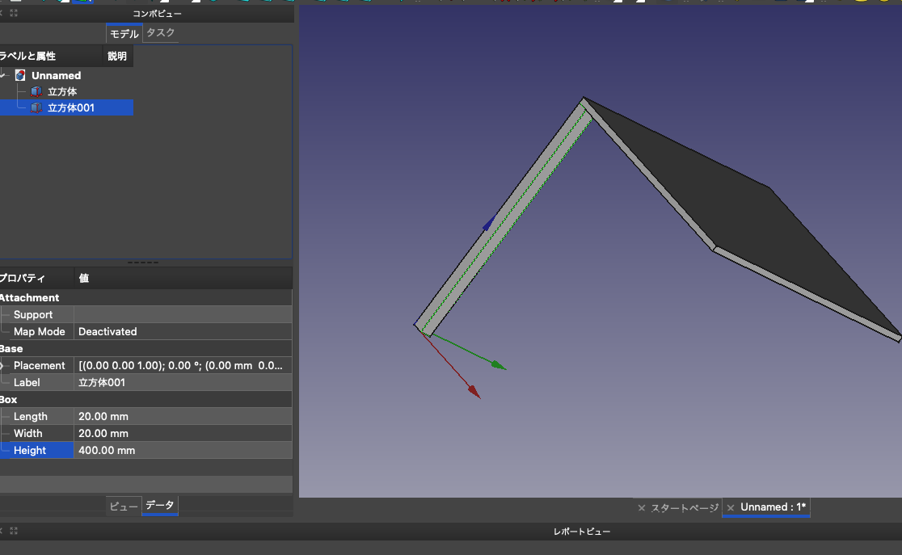Screen dimensions: 902x555
Task: Click the tall thin box in 3D view
Action: (x=504, y=217)
